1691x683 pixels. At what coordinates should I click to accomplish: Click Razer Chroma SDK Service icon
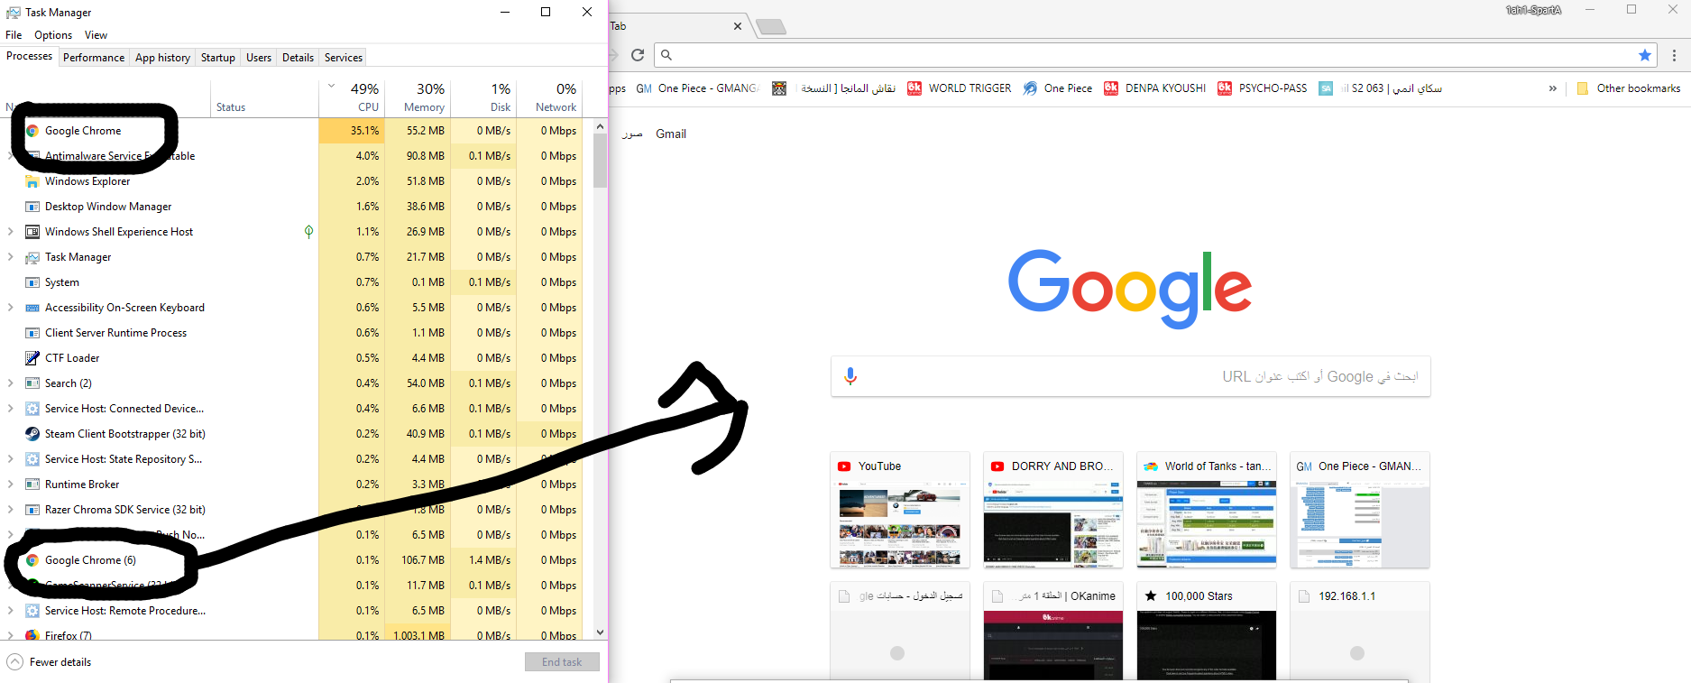[x=32, y=510]
